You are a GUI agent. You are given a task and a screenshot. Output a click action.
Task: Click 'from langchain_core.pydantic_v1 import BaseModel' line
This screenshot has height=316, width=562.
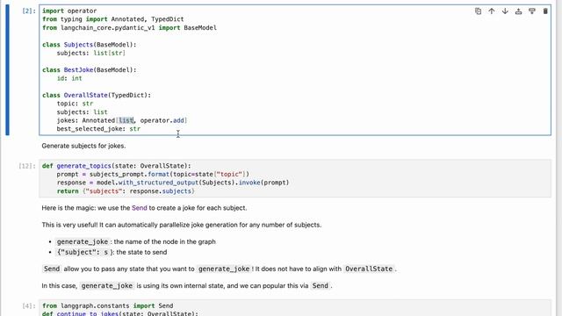pos(129,27)
